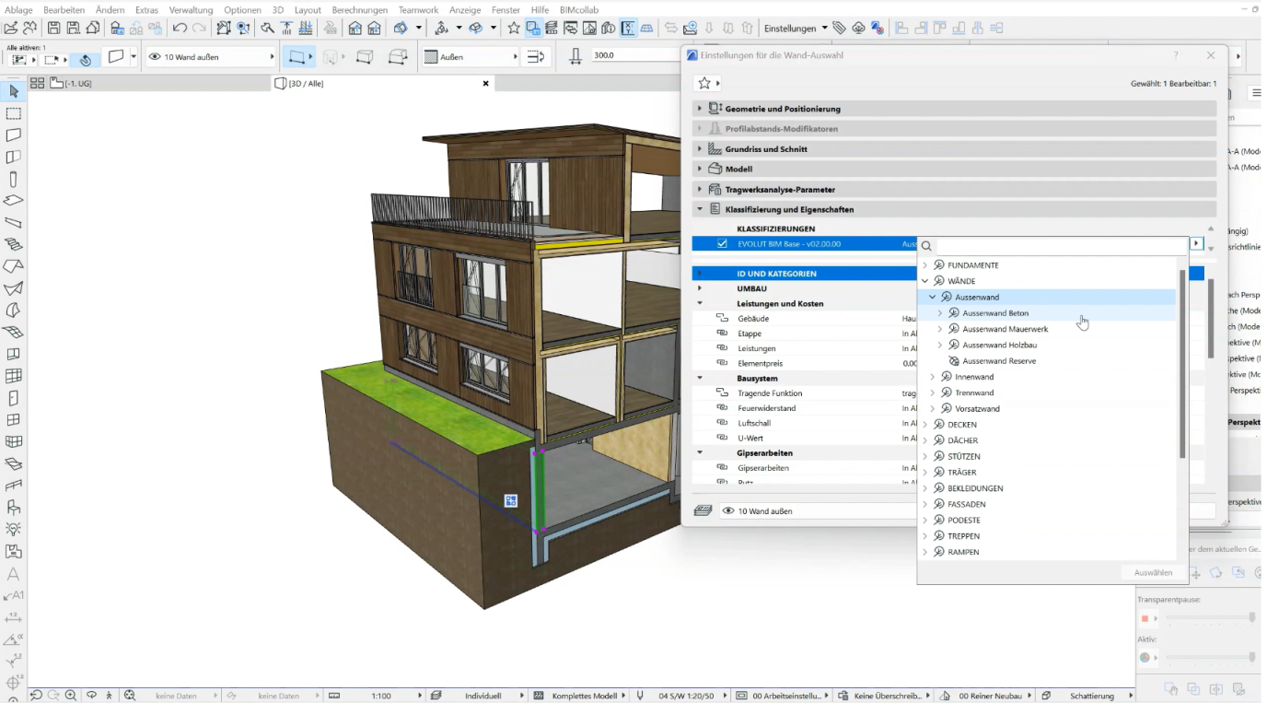This screenshot has width=1267, height=703.
Task: Click the flip wall reference line icon
Action: [535, 57]
